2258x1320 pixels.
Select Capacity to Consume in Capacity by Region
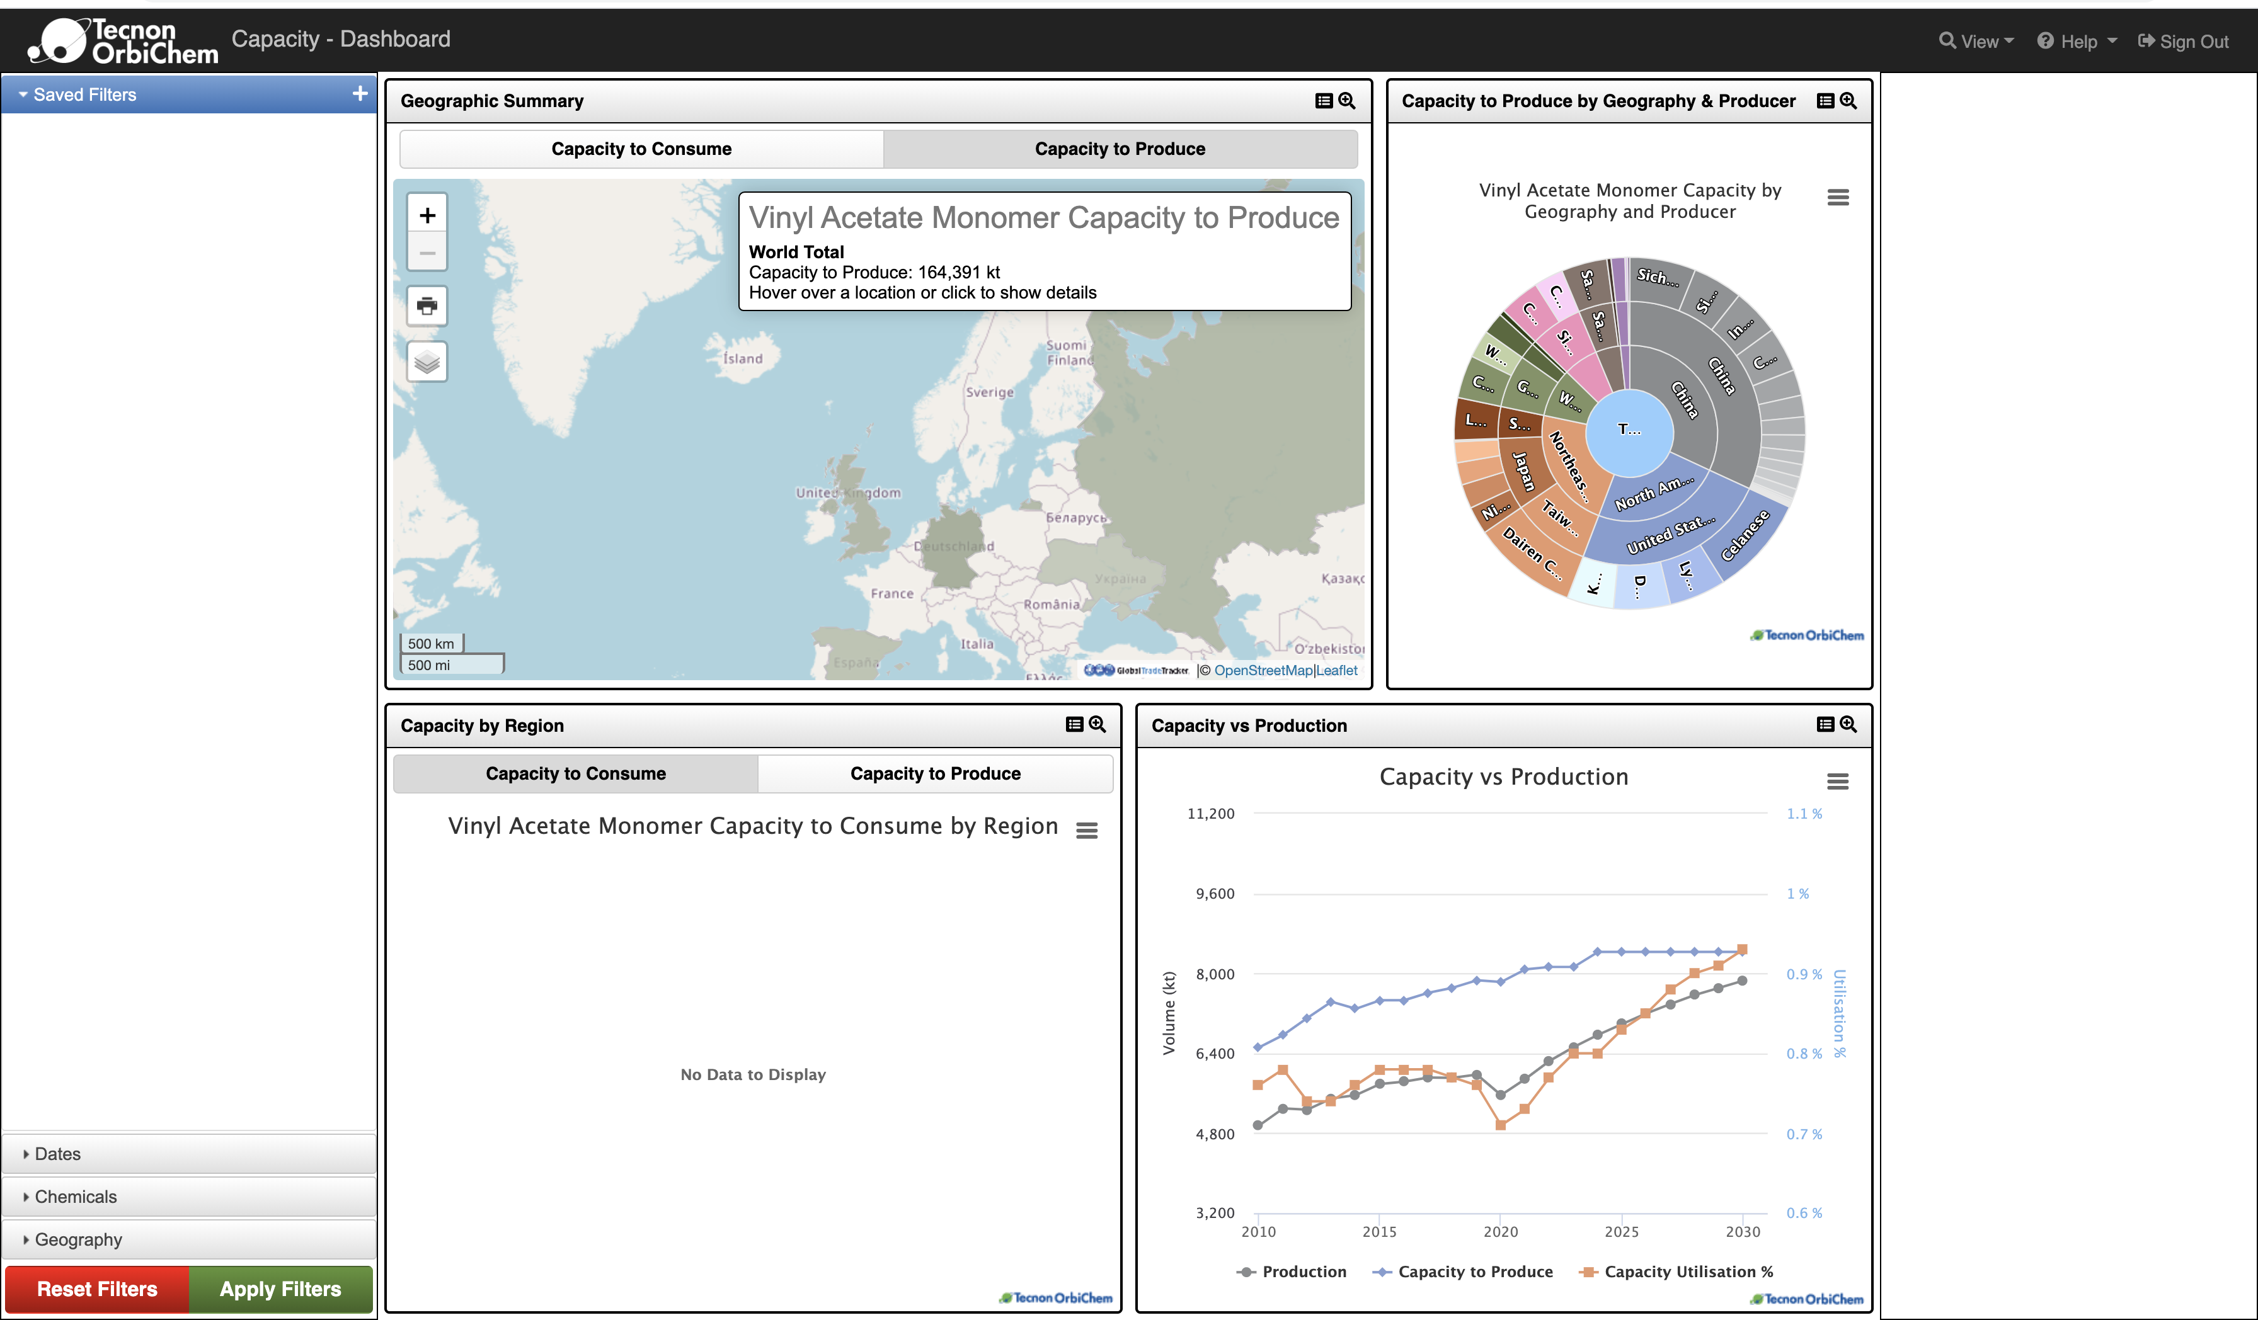[576, 774]
